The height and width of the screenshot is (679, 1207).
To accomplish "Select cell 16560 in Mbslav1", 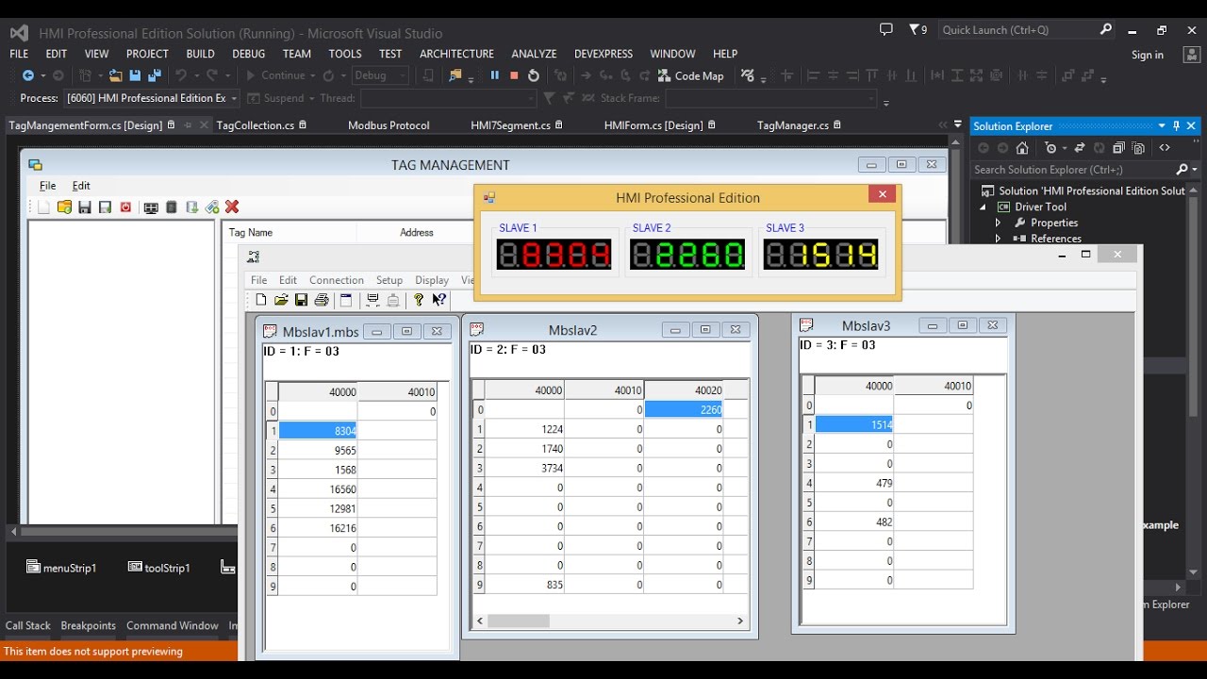I will click(318, 489).
